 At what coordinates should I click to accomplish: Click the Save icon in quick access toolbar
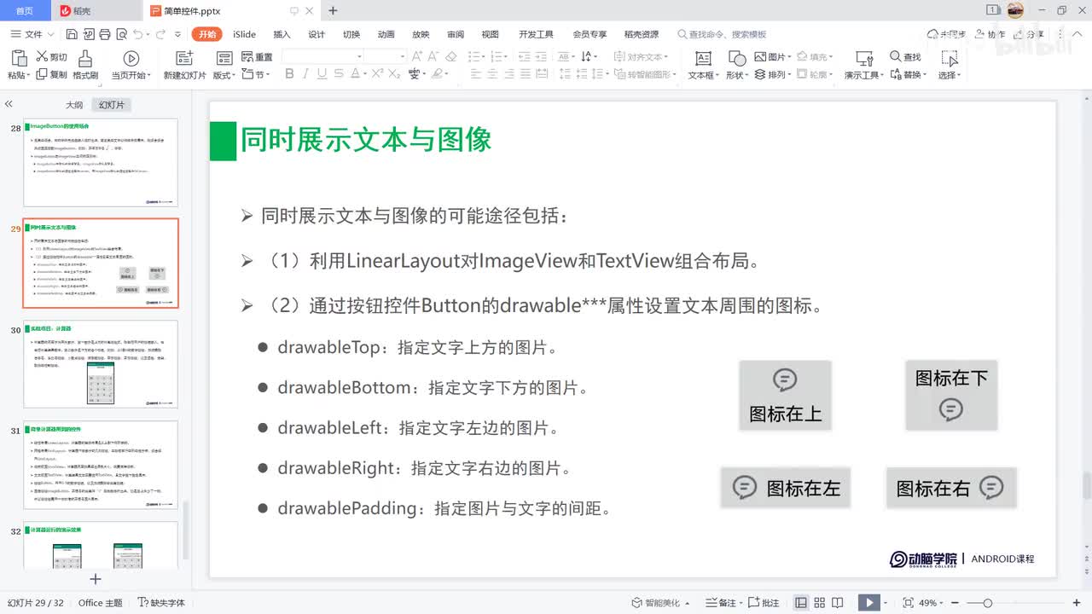(x=72, y=34)
